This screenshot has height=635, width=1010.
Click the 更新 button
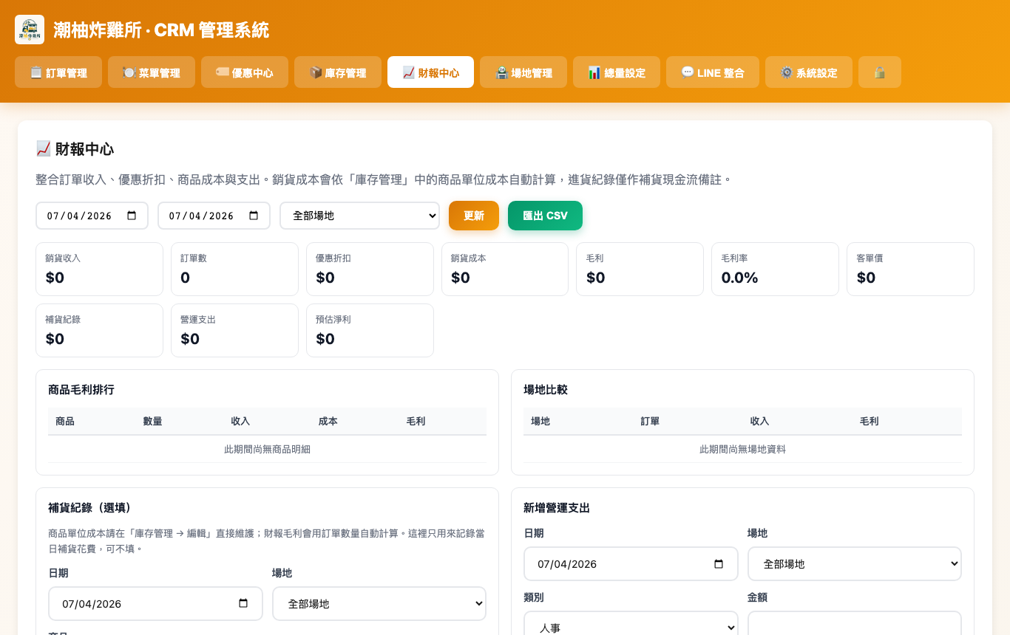coord(474,216)
